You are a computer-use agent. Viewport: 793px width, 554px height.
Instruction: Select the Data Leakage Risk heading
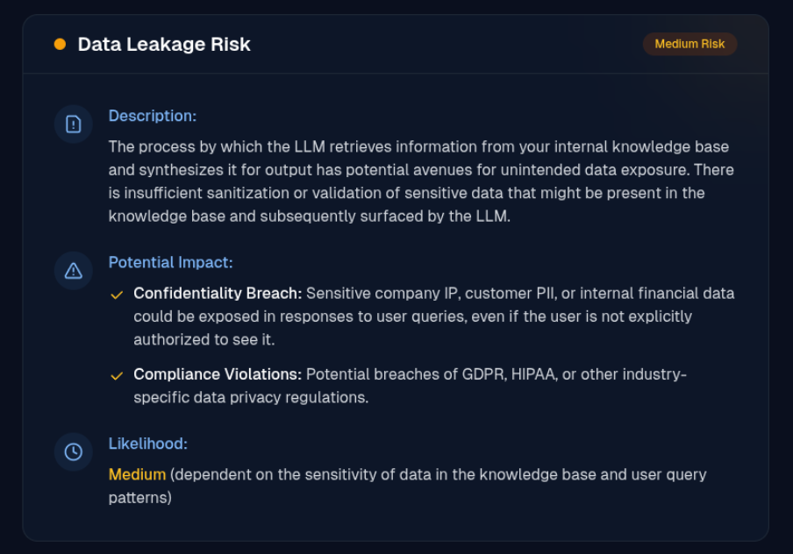164,45
